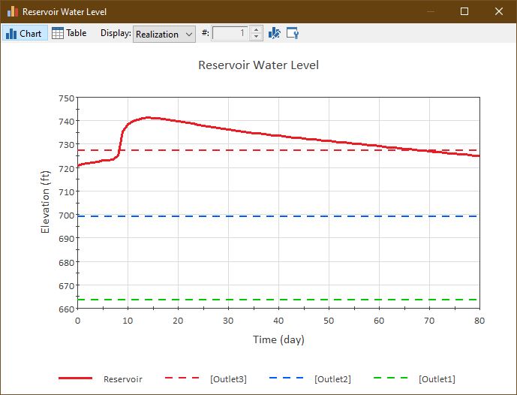Maximize the Reservoir Water Level window
Image resolution: width=517 pixels, height=395 pixels.
[464, 11]
